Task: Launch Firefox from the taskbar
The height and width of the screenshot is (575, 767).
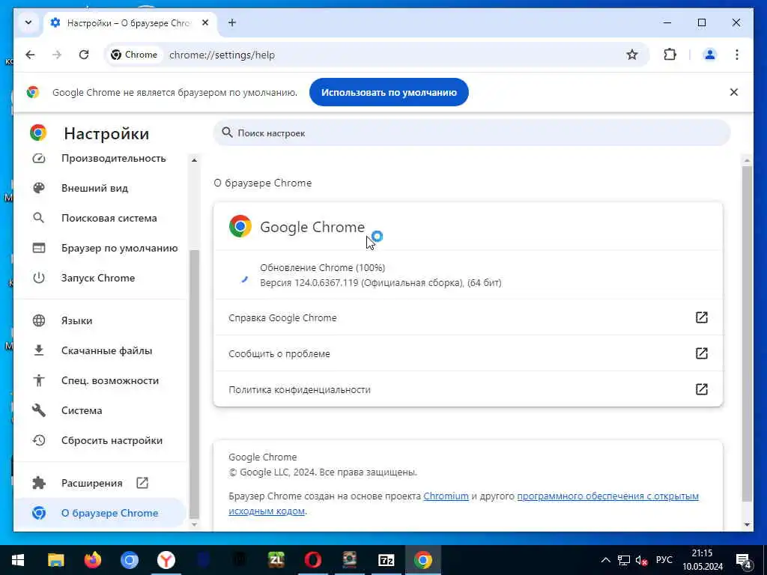Action: [92, 560]
